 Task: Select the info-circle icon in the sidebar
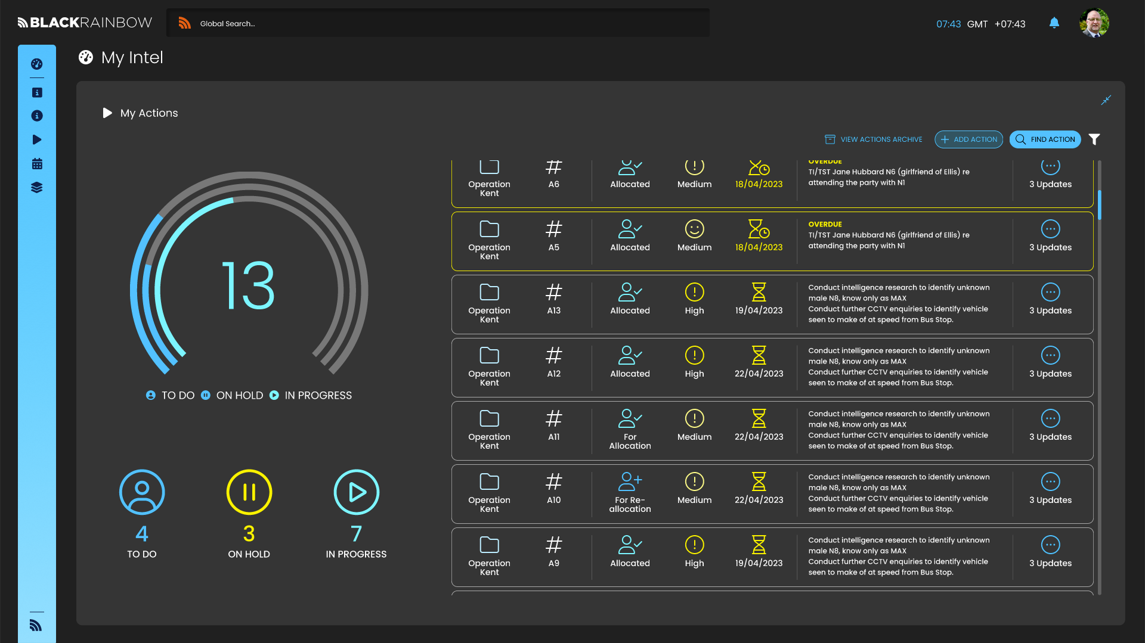[37, 116]
